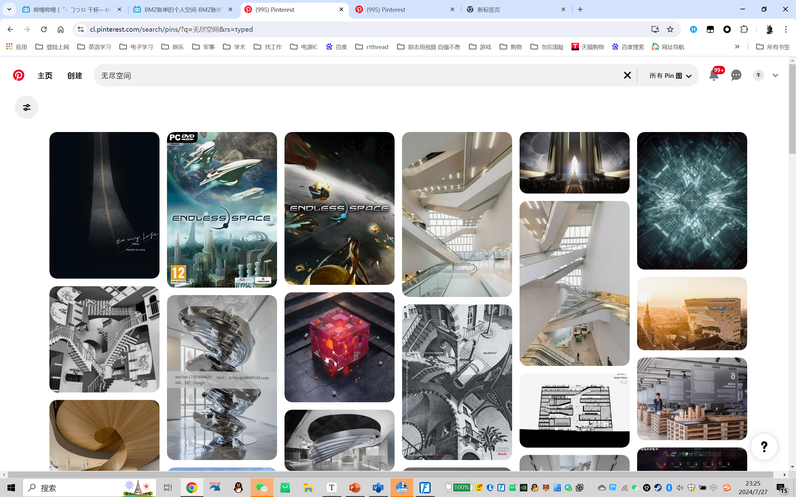Open the 找工作 bookmark folder
This screenshot has height=497, width=796.
pyautogui.click(x=268, y=47)
